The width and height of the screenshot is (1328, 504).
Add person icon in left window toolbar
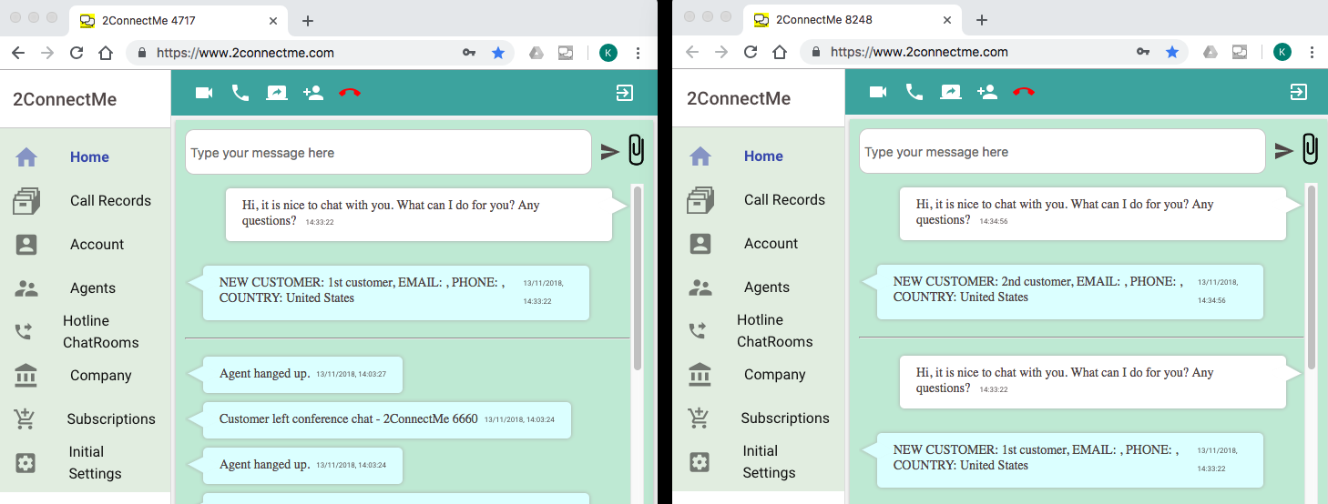point(313,93)
